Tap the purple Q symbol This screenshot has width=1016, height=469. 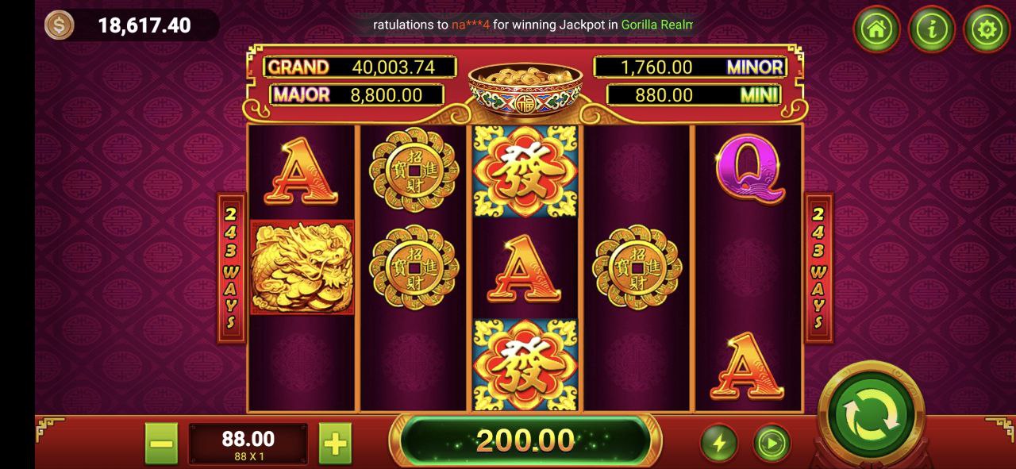(x=749, y=172)
